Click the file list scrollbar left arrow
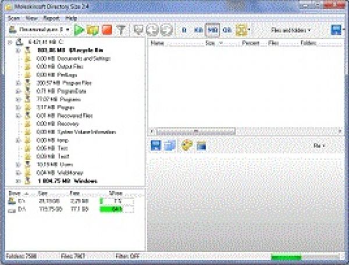The image size is (349, 265). (x=152, y=131)
